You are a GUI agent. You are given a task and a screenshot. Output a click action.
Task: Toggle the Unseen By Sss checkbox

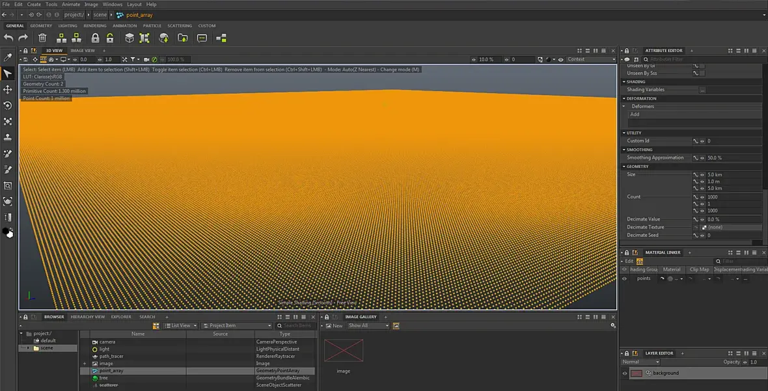click(702, 74)
